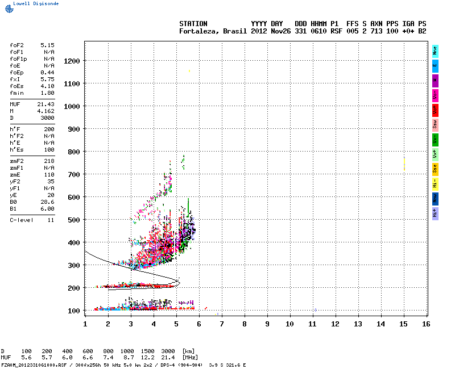Click the Lowell Digisonde title text

coord(36,3)
